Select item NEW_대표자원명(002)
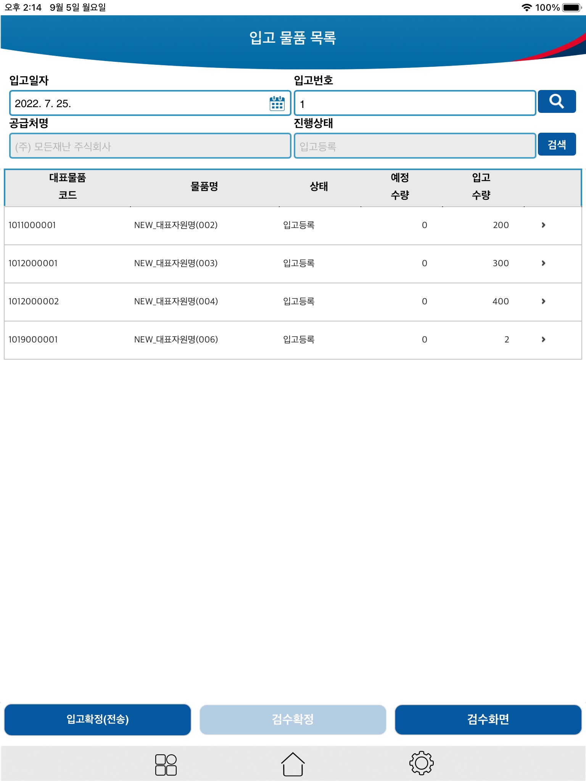Viewport: 586px width, 781px height. [176, 225]
